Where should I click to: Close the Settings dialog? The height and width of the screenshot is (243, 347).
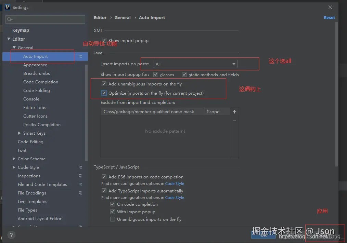pyautogui.click(x=330, y=7)
